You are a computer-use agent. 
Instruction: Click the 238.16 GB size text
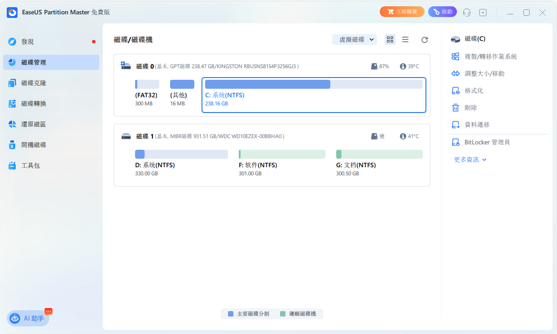click(x=216, y=104)
